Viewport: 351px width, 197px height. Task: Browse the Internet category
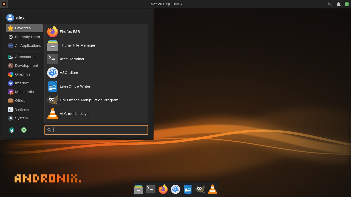coord(24,83)
